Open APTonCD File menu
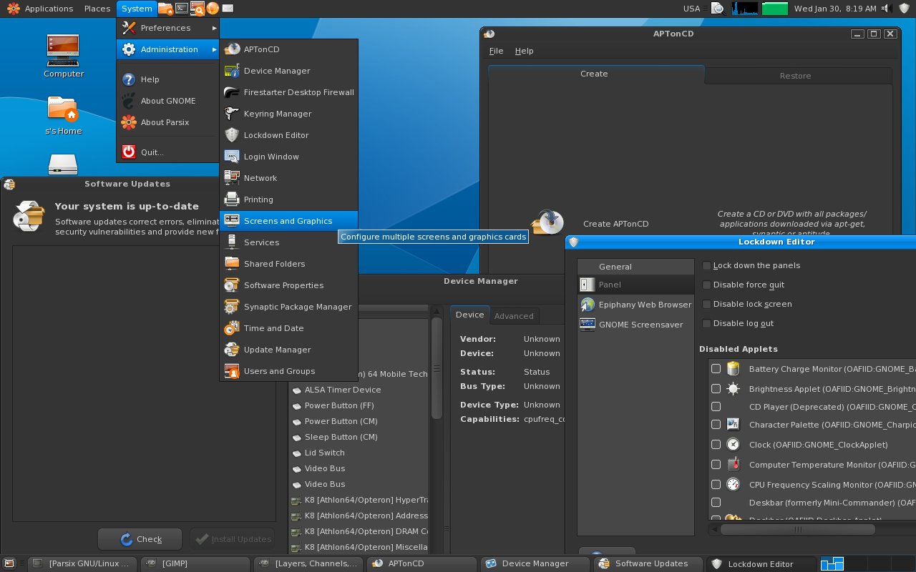 point(496,51)
